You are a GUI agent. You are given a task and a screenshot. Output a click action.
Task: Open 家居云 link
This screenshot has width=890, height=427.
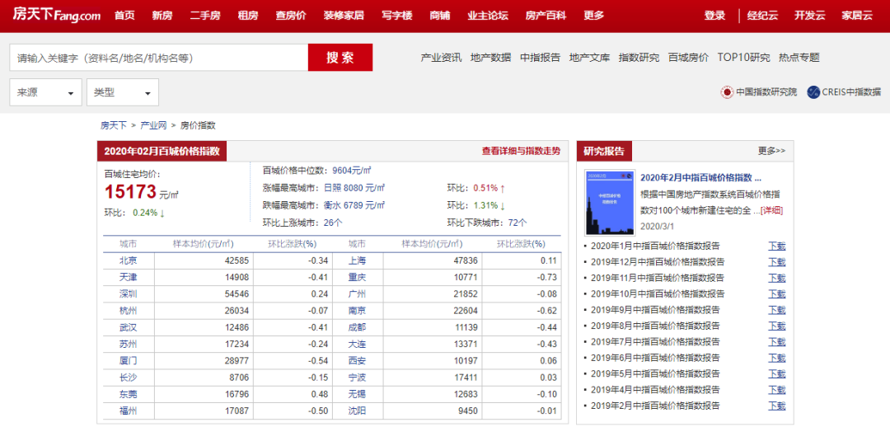(856, 16)
